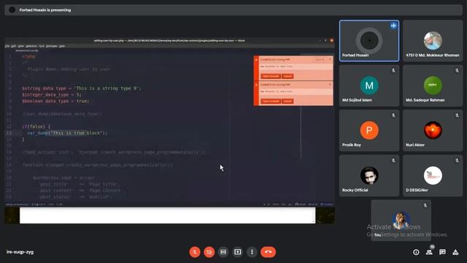Click the Plugin Name comment line
The image size is (467, 263).
pos(69,69)
